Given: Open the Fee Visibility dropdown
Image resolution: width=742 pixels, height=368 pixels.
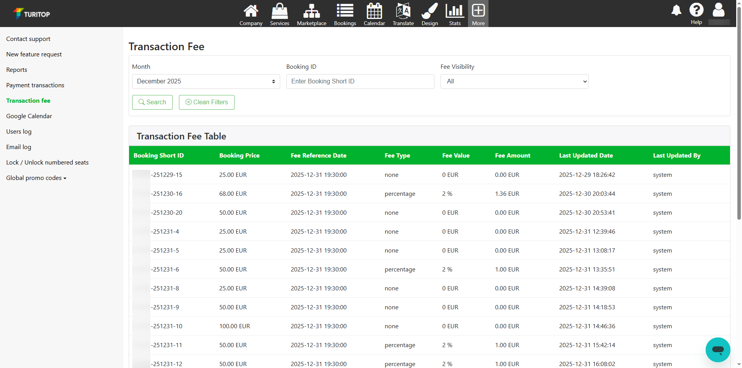Looking at the screenshot, I should point(514,81).
